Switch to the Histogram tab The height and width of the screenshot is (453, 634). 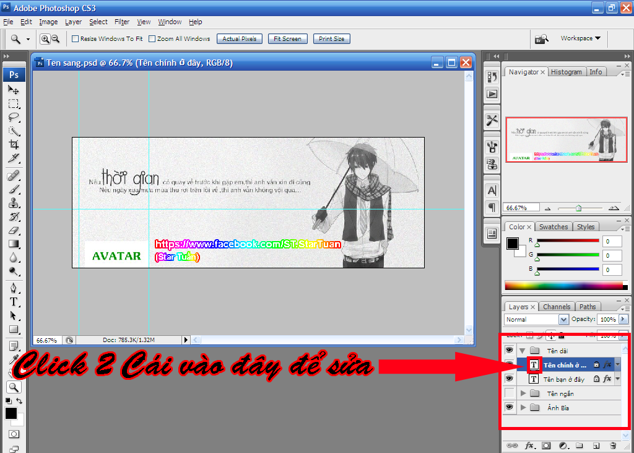566,72
